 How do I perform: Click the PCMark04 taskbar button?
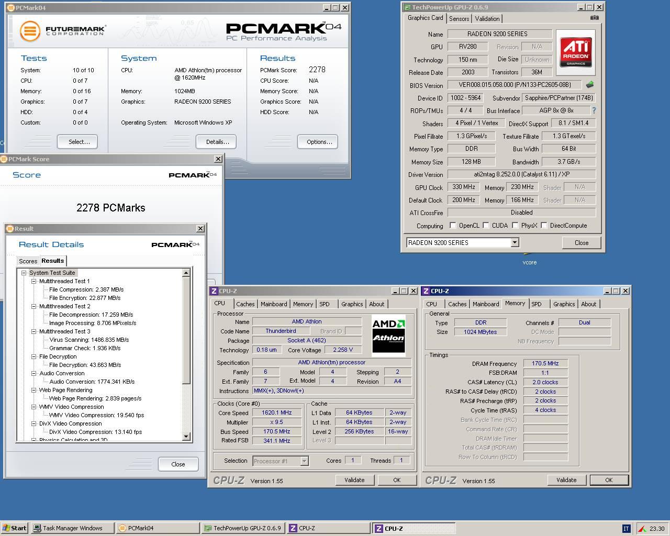coord(157,528)
